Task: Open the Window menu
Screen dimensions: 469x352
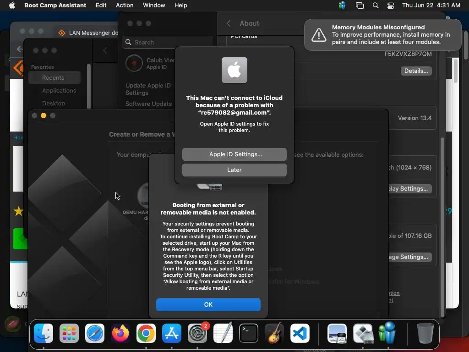Action: (x=154, y=5)
